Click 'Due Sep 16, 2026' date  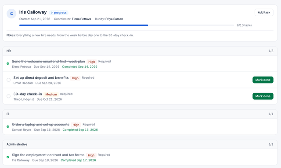point(47,130)
